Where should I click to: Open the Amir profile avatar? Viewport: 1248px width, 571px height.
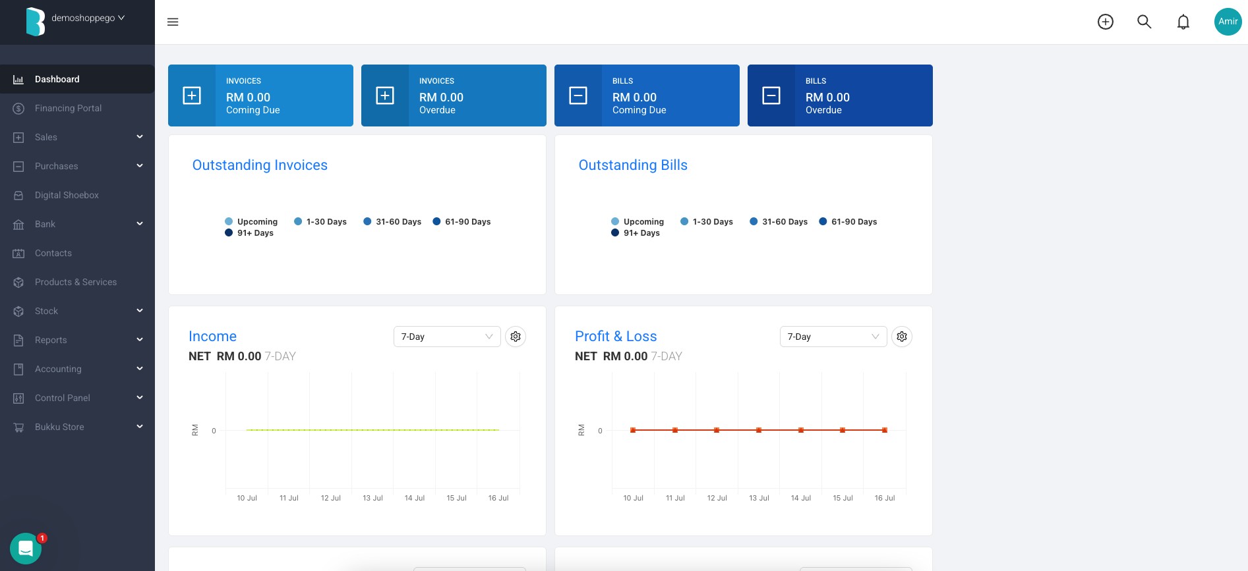pos(1228,22)
